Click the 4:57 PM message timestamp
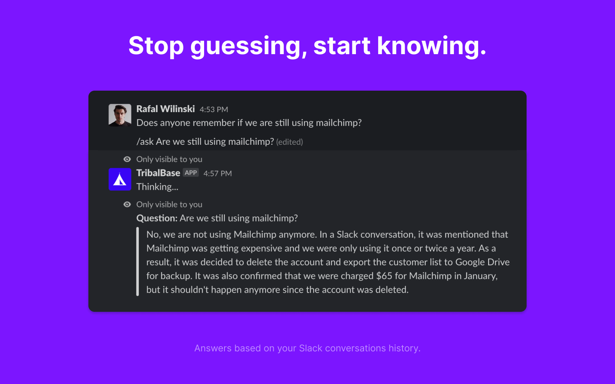 coord(218,174)
